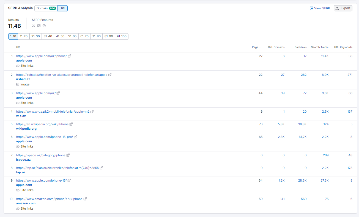Viewport: 359px width, 217px height.
Task: Switch SERP Analysis to URL view
Action: 62,8
